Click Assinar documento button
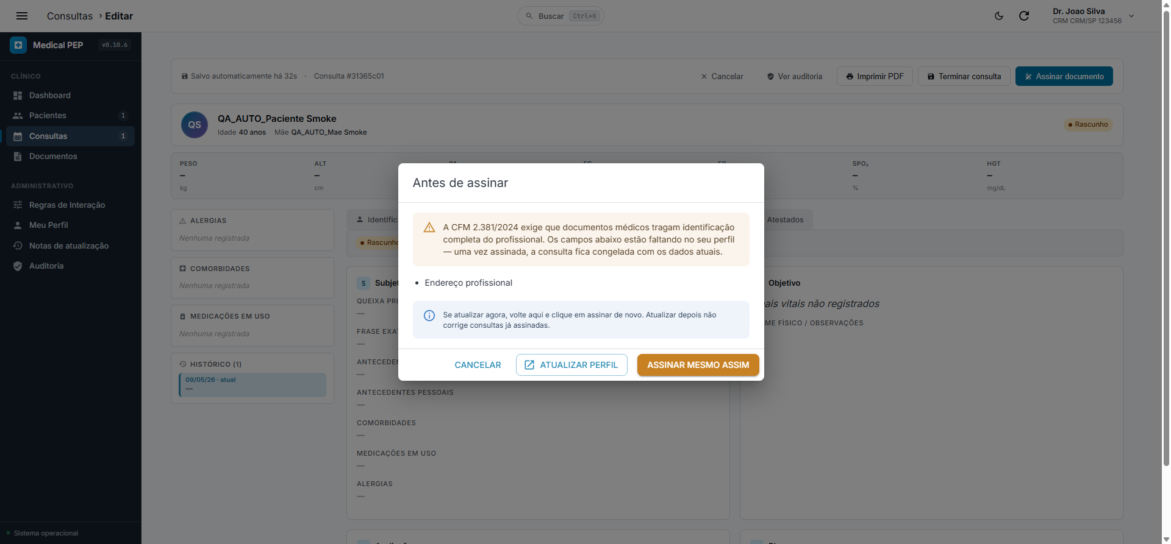Viewport: 1171px width, 544px height. pyautogui.click(x=1064, y=76)
